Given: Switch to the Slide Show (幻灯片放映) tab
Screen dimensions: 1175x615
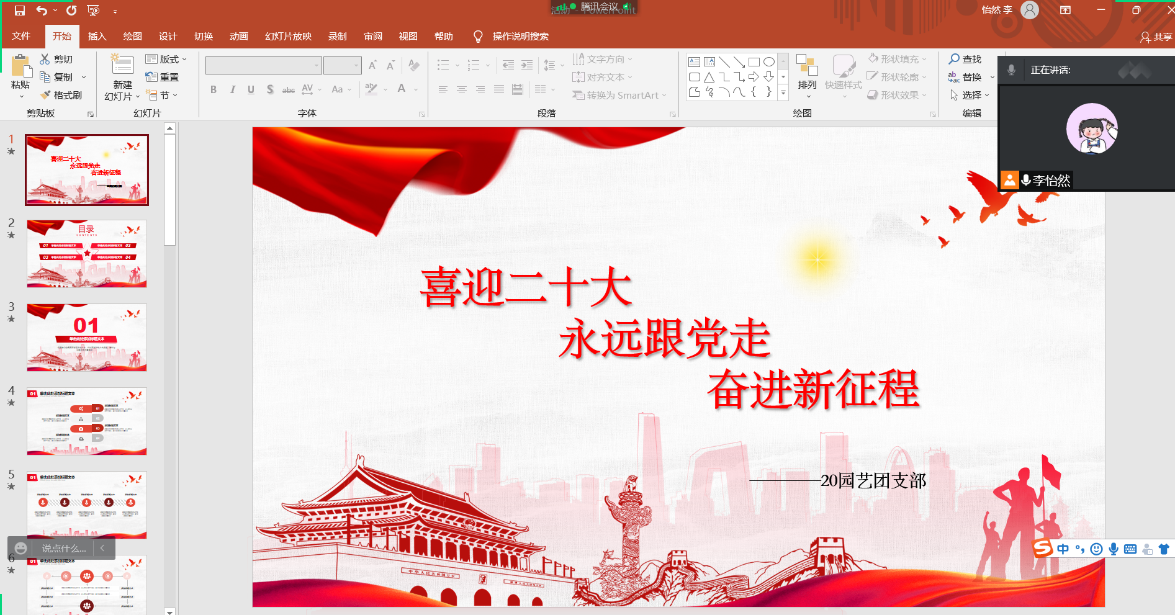Looking at the screenshot, I should (289, 36).
